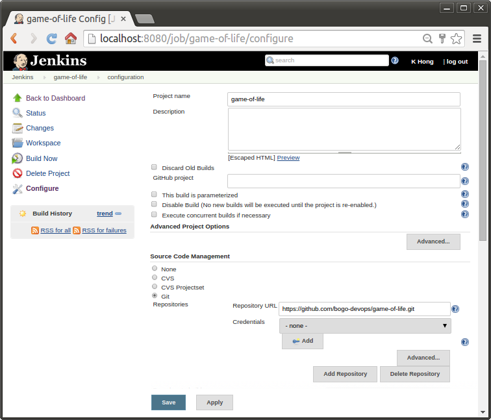This screenshot has height=420, width=491.
Task: Click the scrollbar down arrow
Action: pos(483,412)
